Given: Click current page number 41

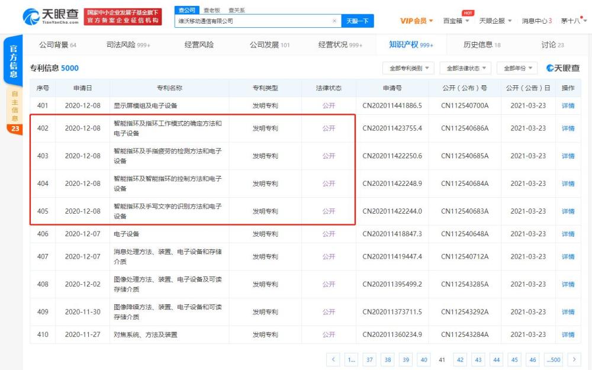Looking at the screenshot, I should 442,359.
